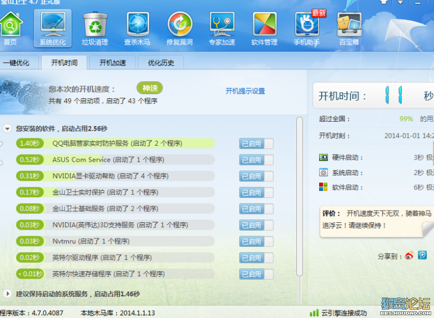Open 百宝箱 toolbox icon
This screenshot has height=318, width=434.
tap(349, 28)
